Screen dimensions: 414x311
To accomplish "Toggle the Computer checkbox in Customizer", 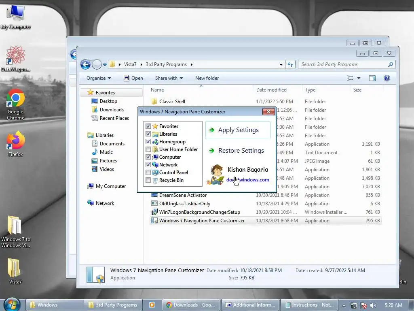I will click(148, 157).
